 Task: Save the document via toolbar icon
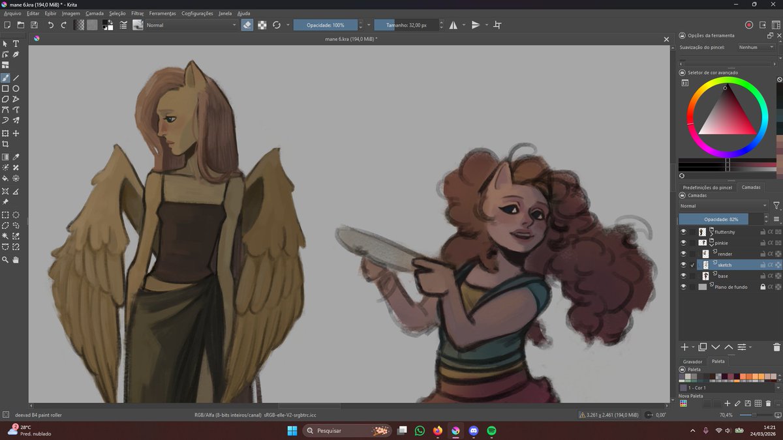click(34, 25)
